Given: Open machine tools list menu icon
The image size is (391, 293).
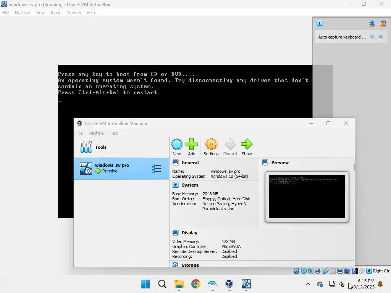Looking at the screenshot, I should click(156, 168).
